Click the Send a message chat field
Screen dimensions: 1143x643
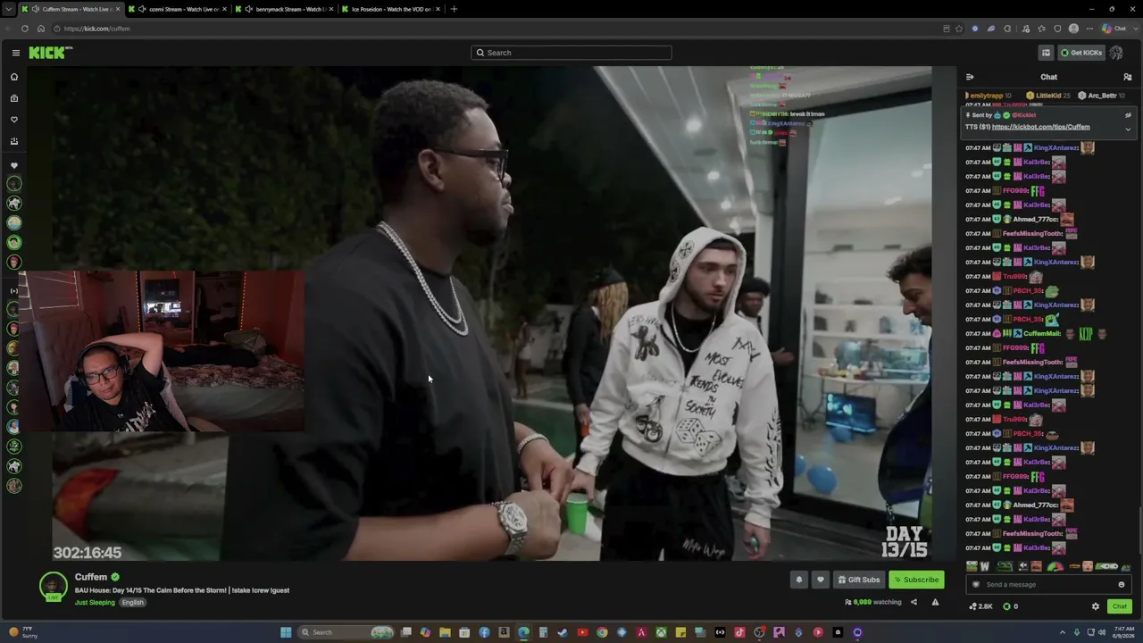coord(1048,584)
